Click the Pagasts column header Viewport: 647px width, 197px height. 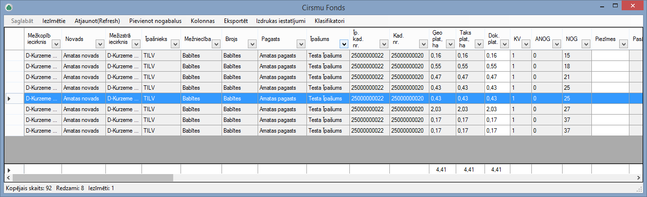click(x=283, y=39)
